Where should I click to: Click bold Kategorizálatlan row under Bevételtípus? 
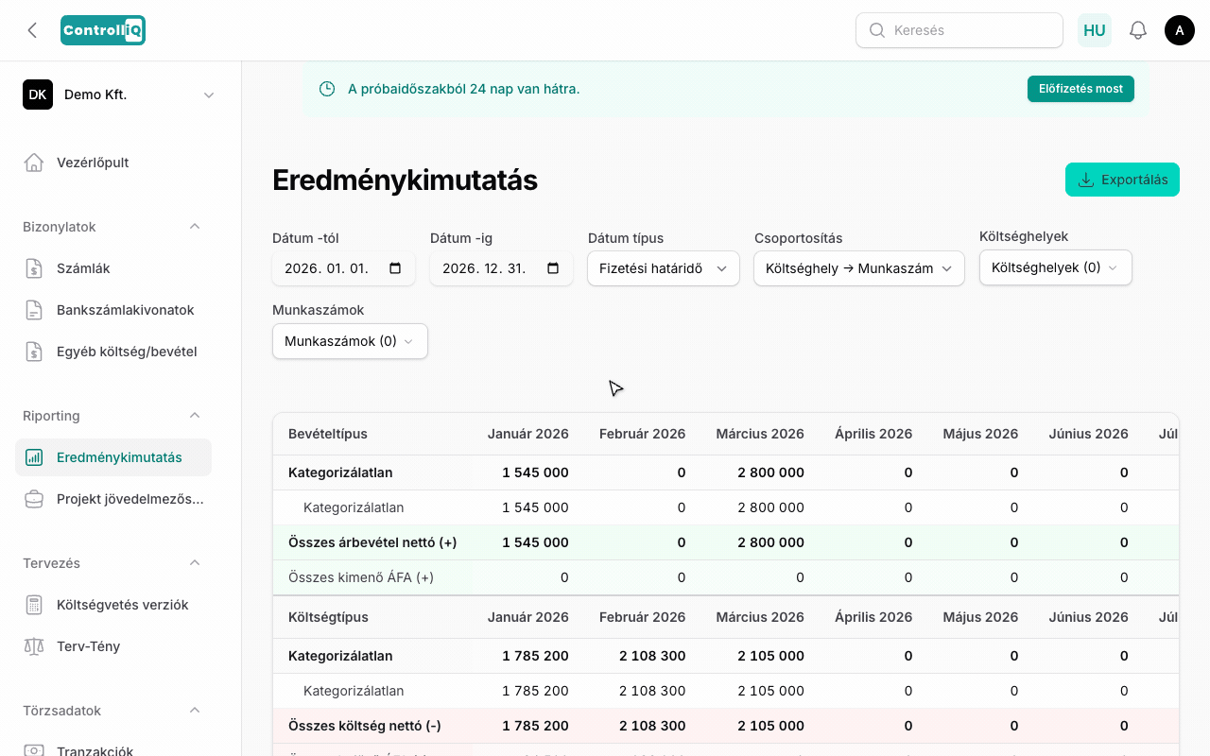coord(726,472)
